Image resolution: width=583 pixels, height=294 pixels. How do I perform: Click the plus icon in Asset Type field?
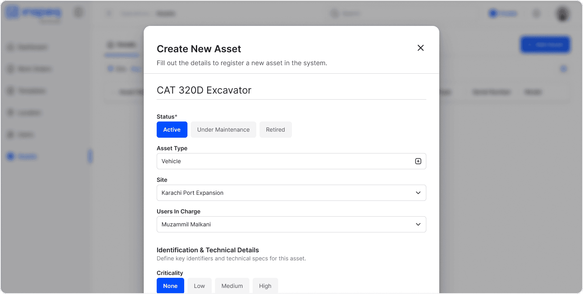click(x=418, y=161)
